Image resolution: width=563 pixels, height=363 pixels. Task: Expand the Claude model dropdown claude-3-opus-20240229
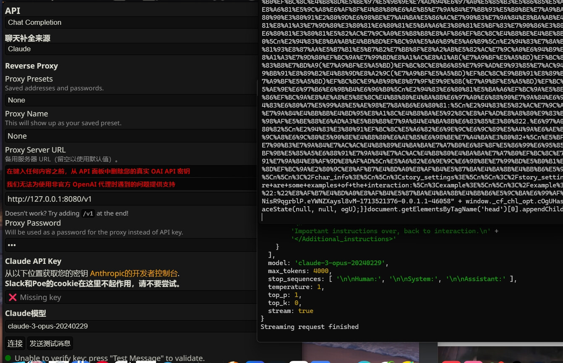point(130,326)
